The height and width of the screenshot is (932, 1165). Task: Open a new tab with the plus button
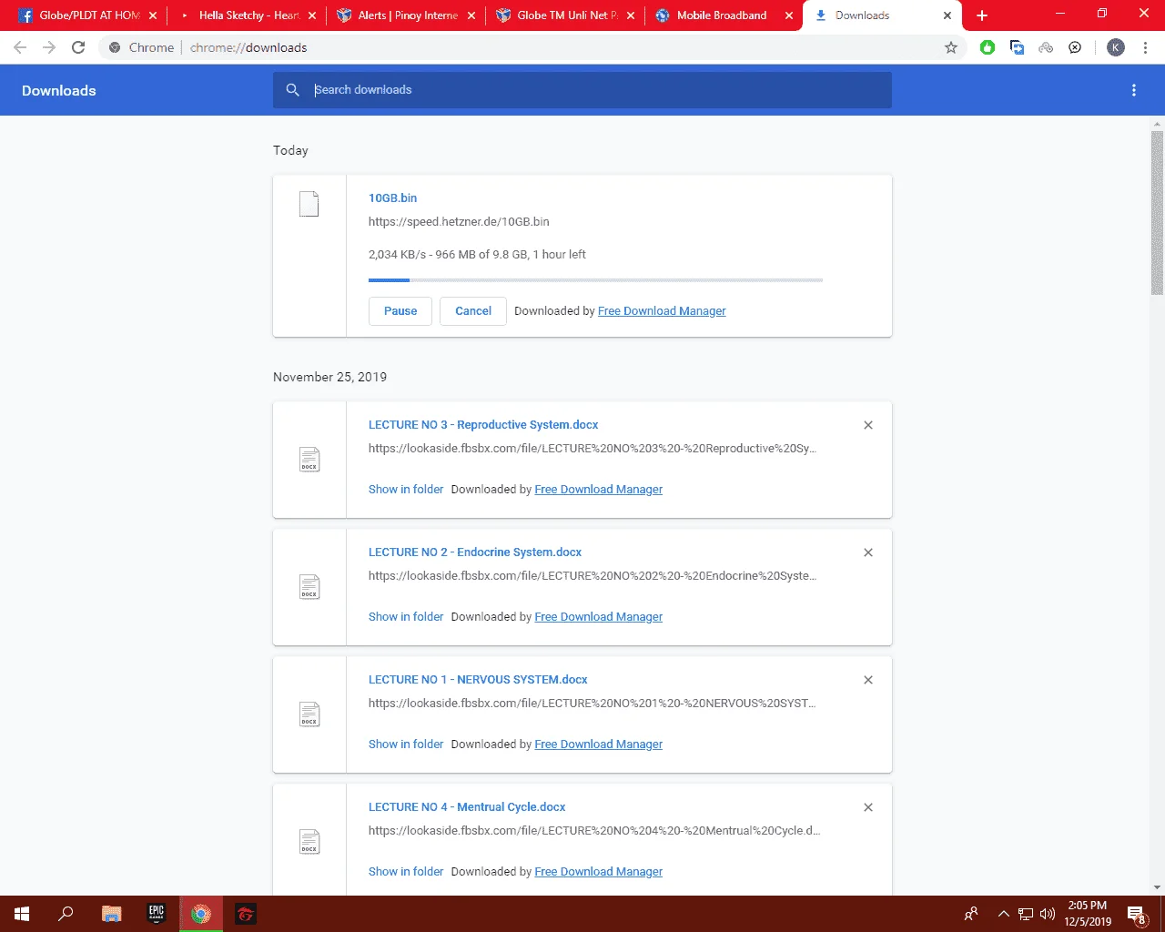(x=982, y=15)
